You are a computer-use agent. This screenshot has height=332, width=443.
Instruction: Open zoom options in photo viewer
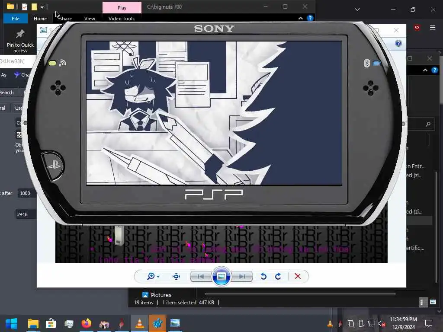click(154, 276)
